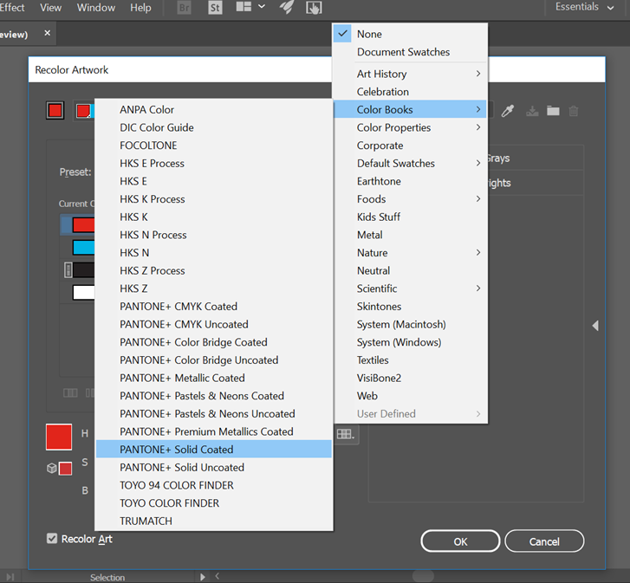Open Adobe Bridge from the Br icon
630x583 pixels.
coord(185,8)
